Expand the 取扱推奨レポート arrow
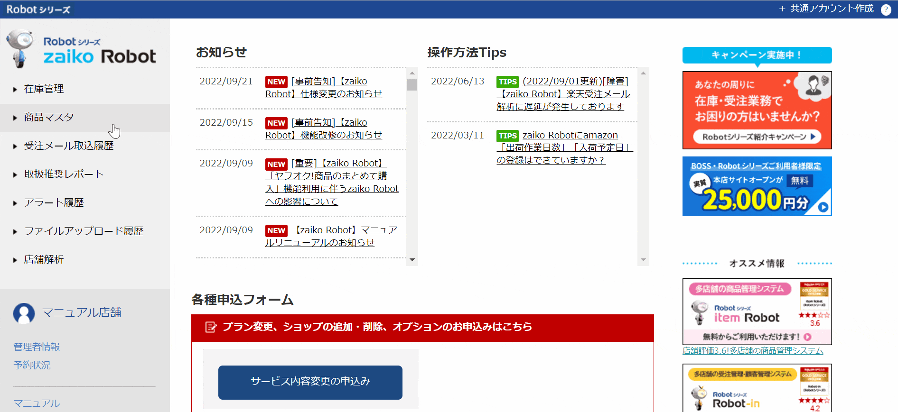898x412 pixels. tap(15, 174)
